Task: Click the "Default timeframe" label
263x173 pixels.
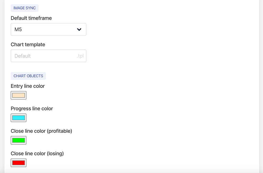Action: coord(31,18)
